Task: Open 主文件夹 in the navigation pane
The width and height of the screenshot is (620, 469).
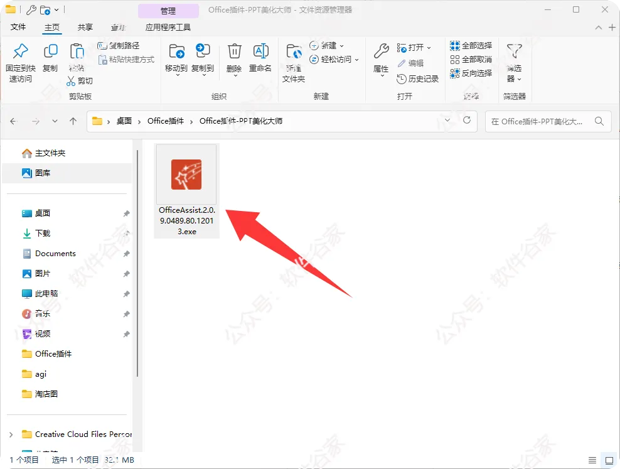Action: 67,153
